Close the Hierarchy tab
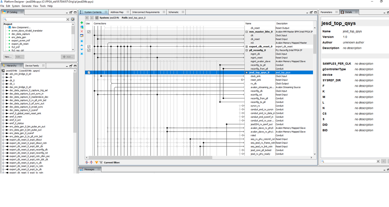 [21, 66]
